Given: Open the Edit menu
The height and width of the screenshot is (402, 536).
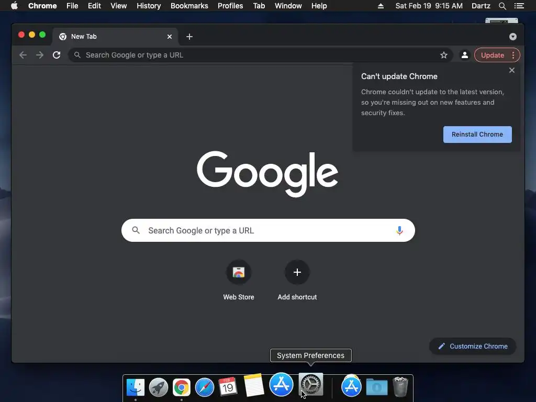Looking at the screenshot, I should point(94,6).
